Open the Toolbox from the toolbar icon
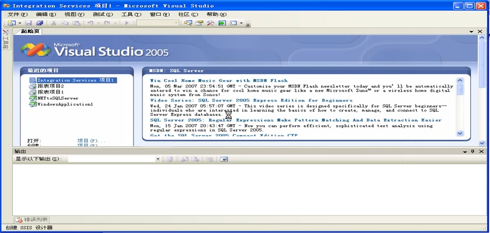The height and width of the screenshot is (233, 490). pos(211,23)
